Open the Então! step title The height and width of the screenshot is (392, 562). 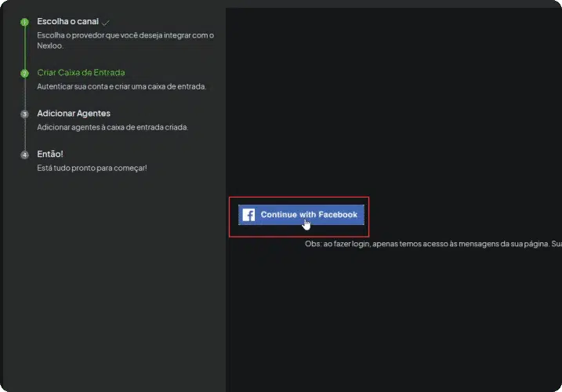[50, 154]
